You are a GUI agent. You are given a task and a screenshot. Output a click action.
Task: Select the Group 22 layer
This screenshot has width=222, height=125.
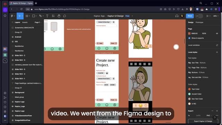(18, 32)
